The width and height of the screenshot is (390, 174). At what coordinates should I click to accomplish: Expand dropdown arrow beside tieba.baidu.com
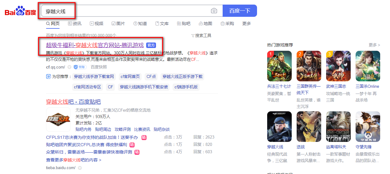[80, 168]
